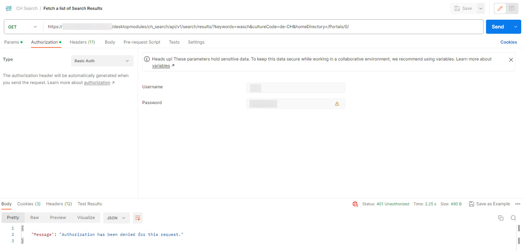Open the response Cookies (3) tab
The image size is (523, 251).
(29, 204)
